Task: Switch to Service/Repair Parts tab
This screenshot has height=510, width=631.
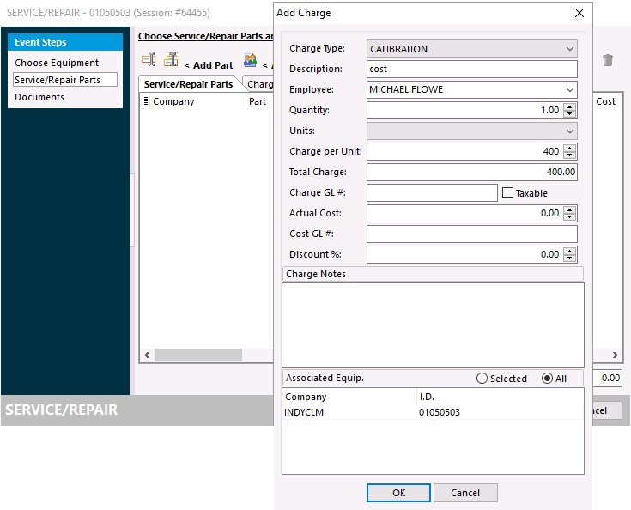Action: [188, 84]
